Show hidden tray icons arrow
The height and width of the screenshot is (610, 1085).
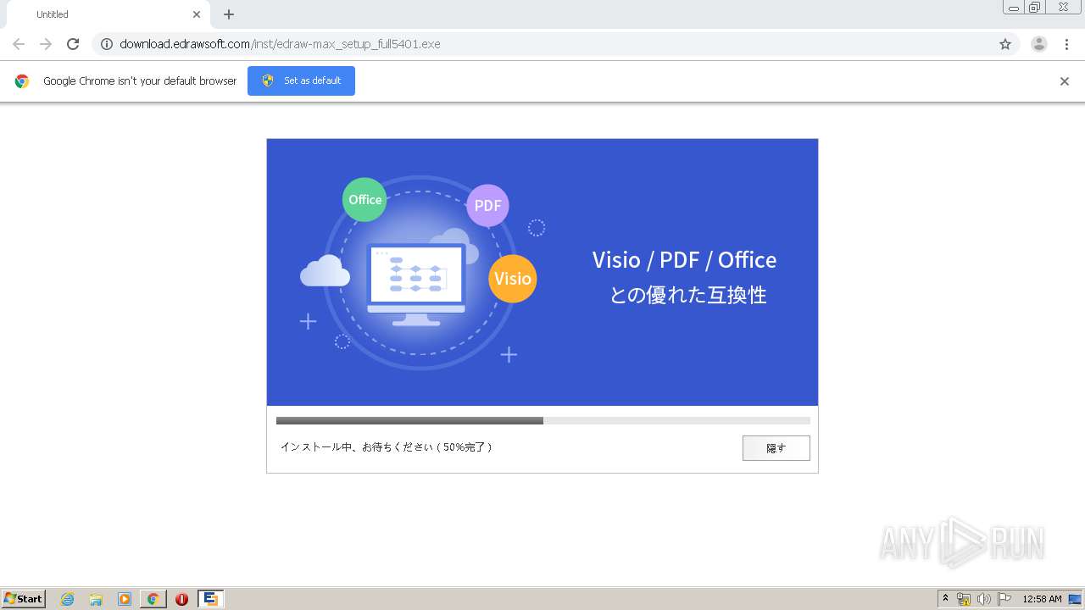point(945,599)
